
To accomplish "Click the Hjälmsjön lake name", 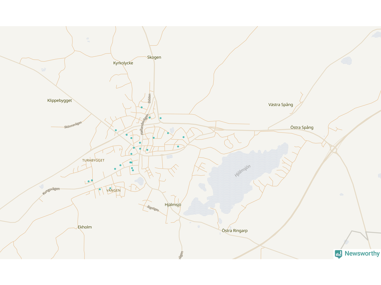I will [x=243, y=171].
